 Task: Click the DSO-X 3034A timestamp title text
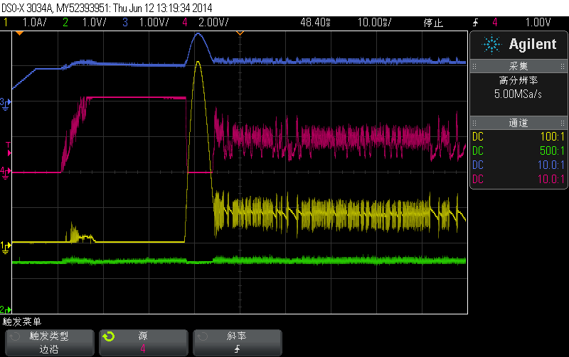[x=107, y=8]
